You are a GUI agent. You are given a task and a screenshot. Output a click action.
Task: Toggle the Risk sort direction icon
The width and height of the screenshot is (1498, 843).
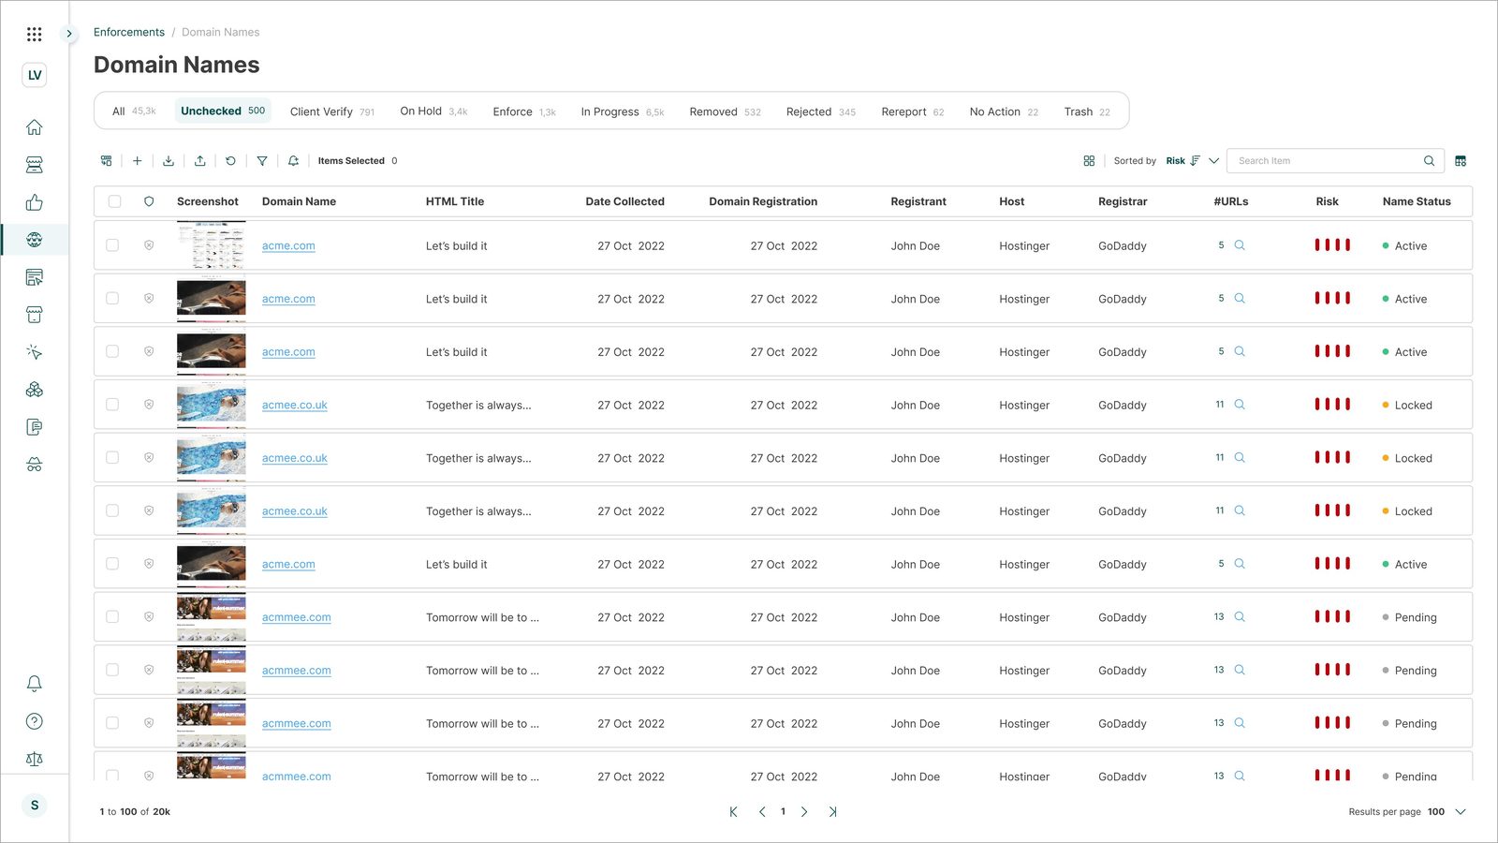click(x=1196, y=161)
